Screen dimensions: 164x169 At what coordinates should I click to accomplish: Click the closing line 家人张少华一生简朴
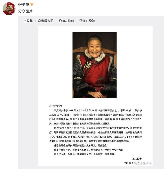[x=85, y=154]
